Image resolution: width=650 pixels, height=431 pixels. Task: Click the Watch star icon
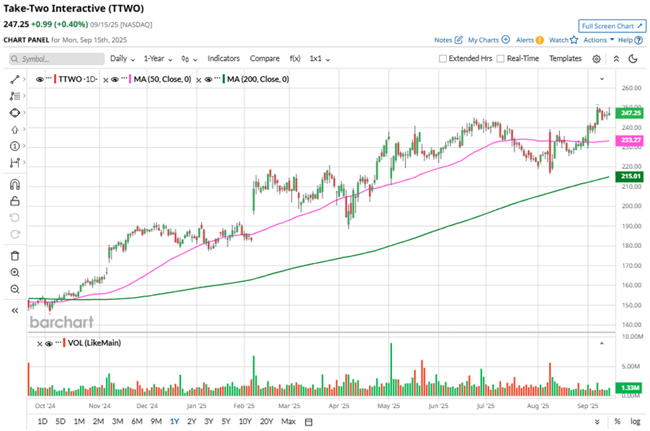tap(574, 40)
